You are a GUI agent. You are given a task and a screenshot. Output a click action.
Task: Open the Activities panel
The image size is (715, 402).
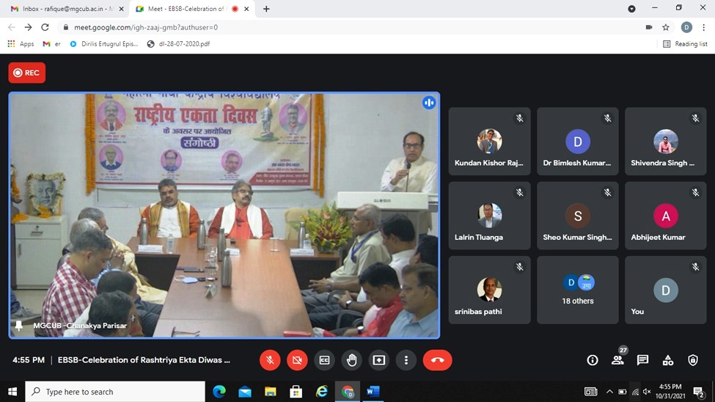[667, 360]
